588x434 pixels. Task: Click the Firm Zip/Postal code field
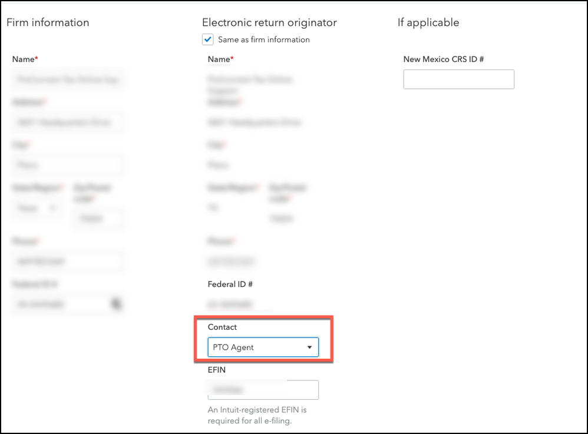[98, 218]
